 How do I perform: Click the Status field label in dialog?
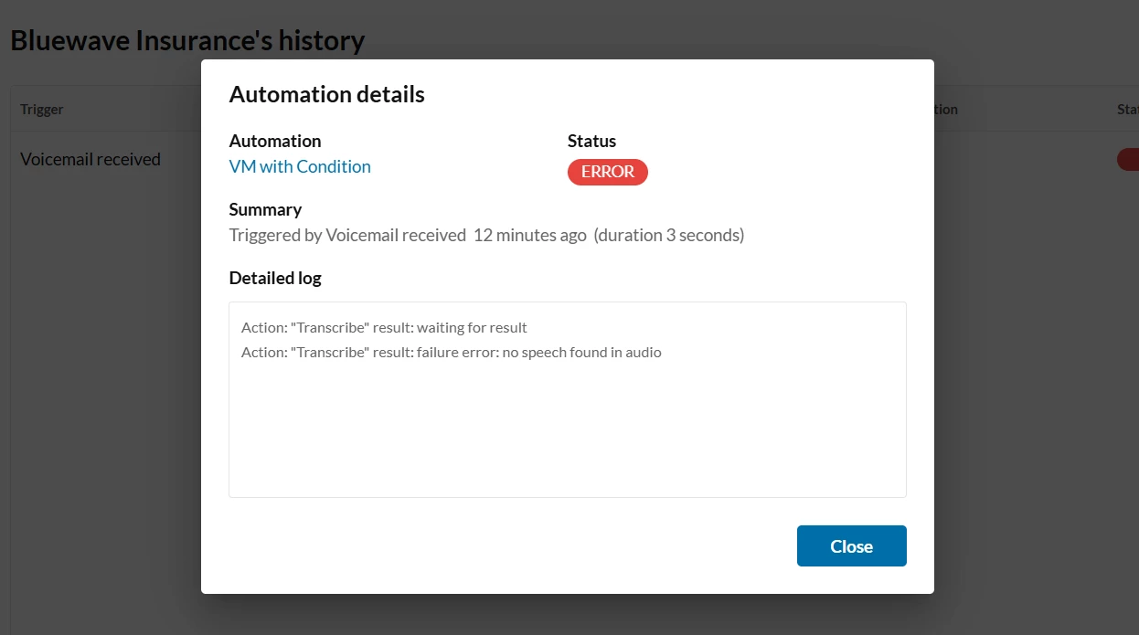click(x=591, y=141)
